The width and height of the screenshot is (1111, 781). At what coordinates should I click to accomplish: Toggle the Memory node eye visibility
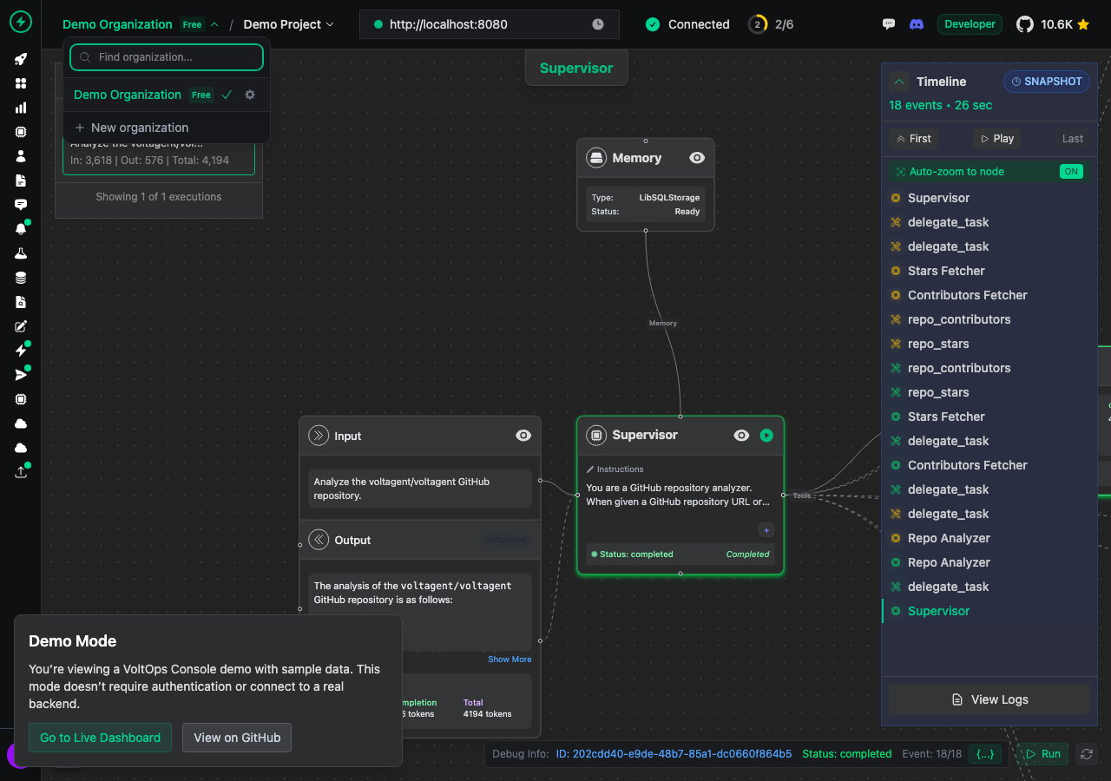697,158
